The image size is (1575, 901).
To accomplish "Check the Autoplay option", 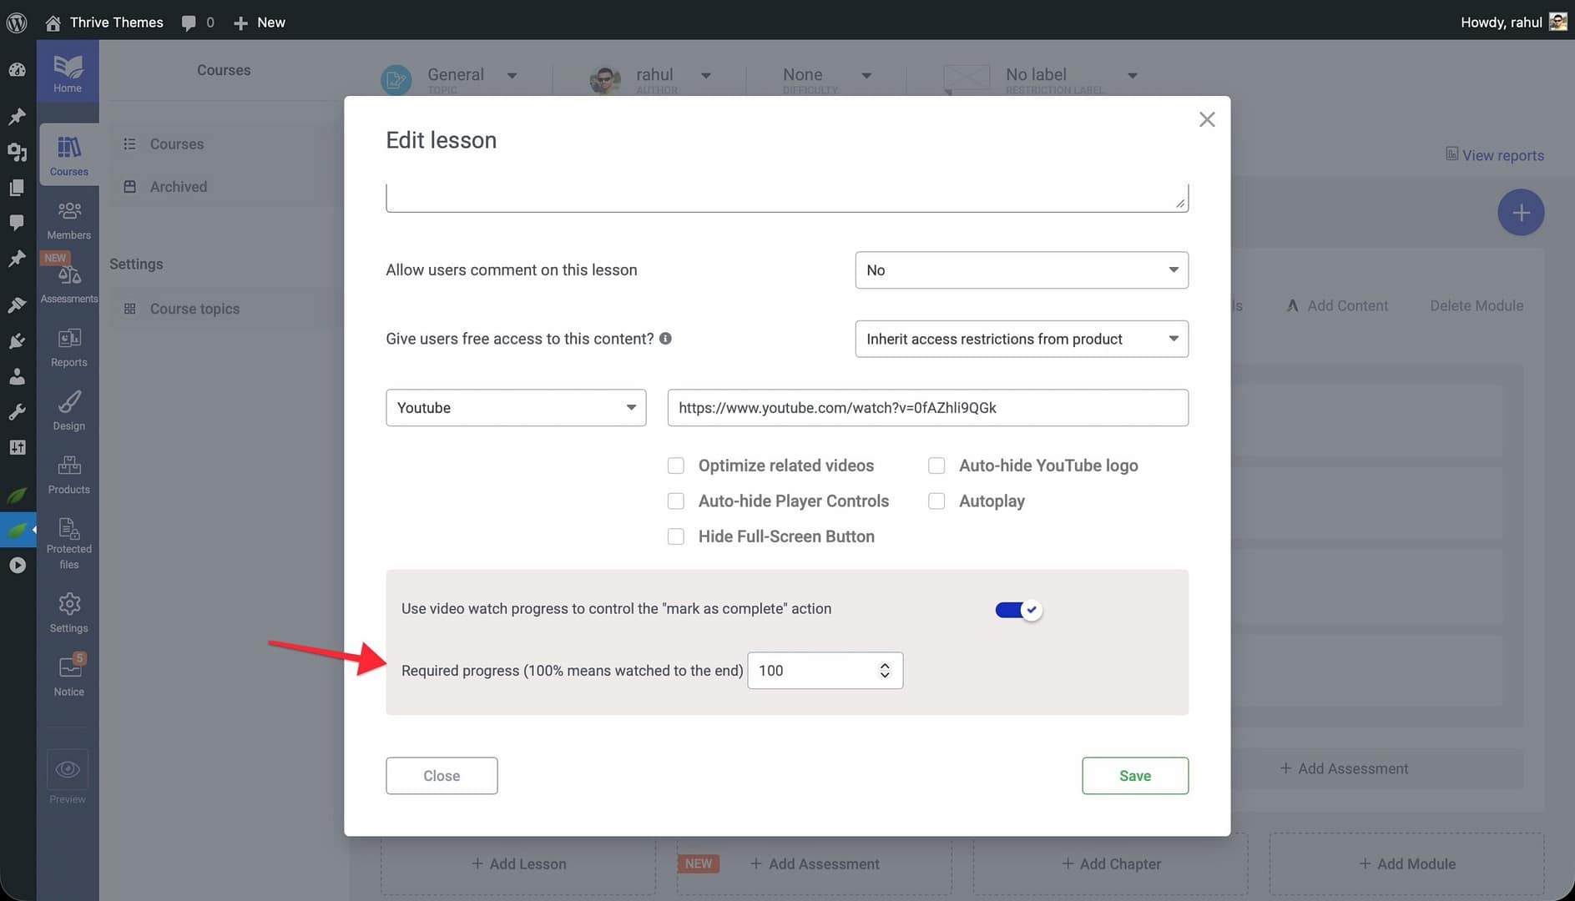I will (936, 501).
